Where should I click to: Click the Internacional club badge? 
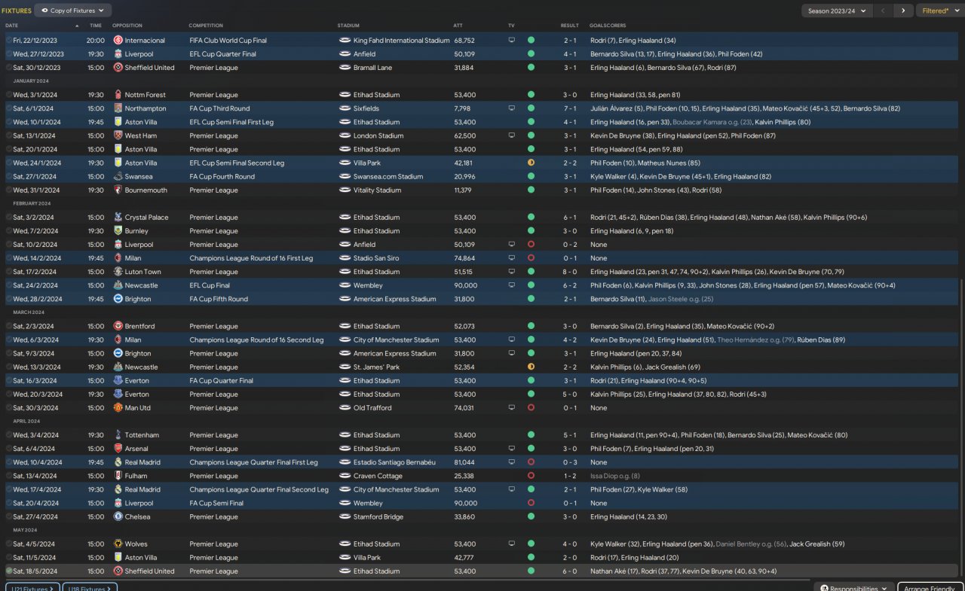click(x=118, y=41)
